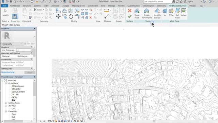
Task: Click the Delete red X in Modify panel
Action: point(91,17)
